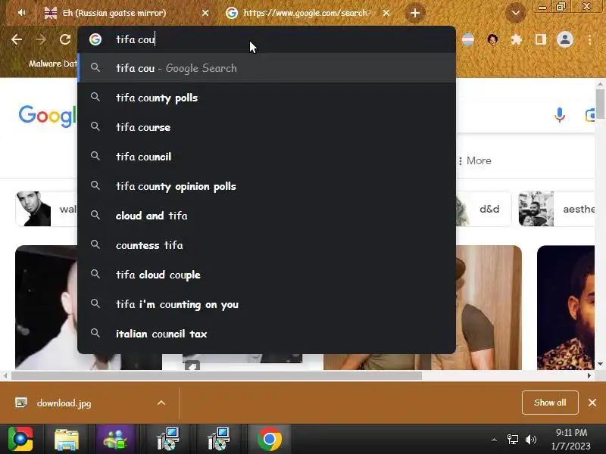The image size is (606, 454).
Task: Open tab search dropdown chevron
Action: click(x=516, y=13)
